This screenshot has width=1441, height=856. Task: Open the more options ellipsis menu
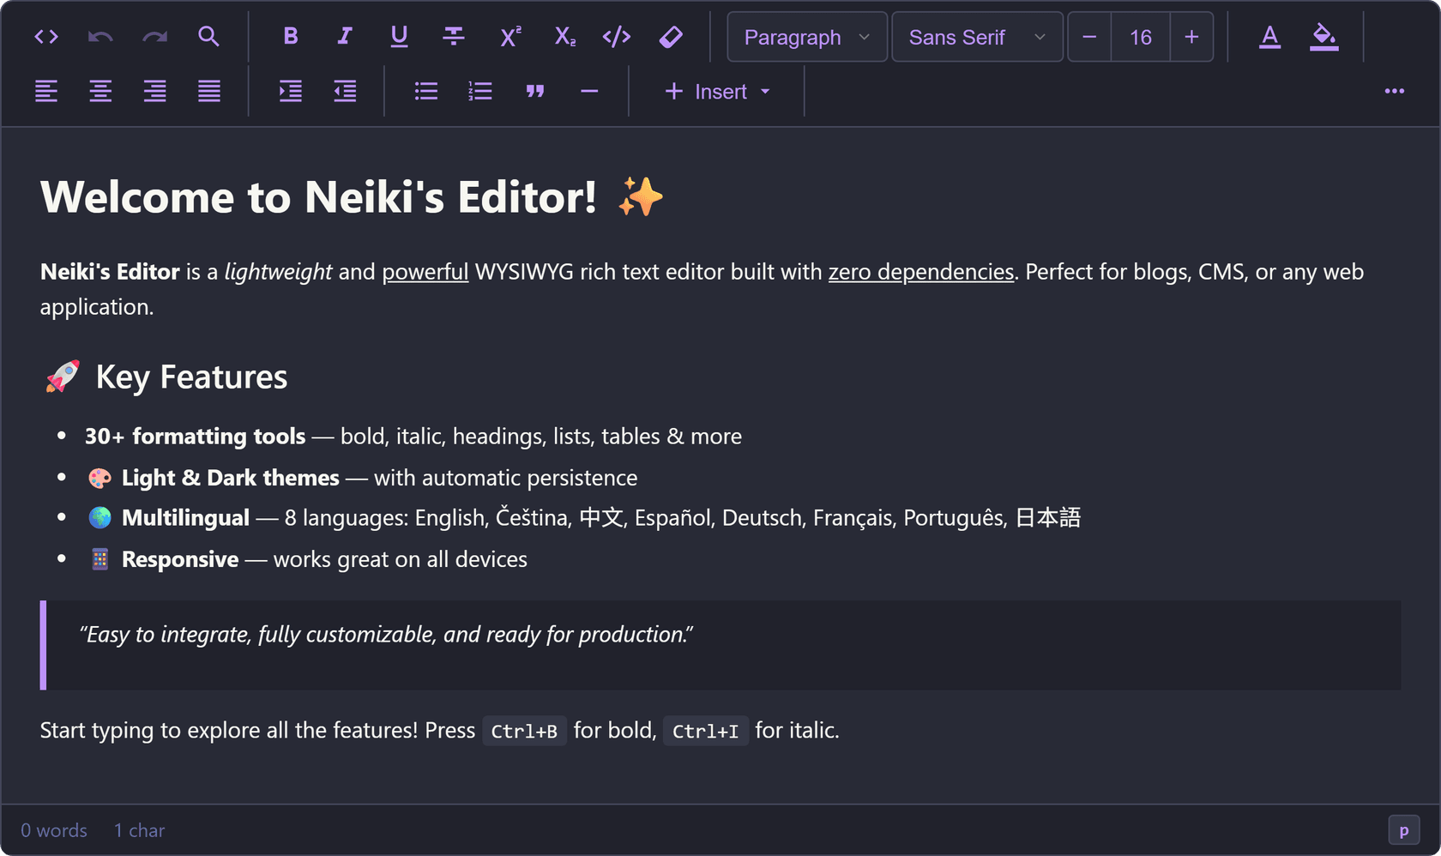[1394, 91]
